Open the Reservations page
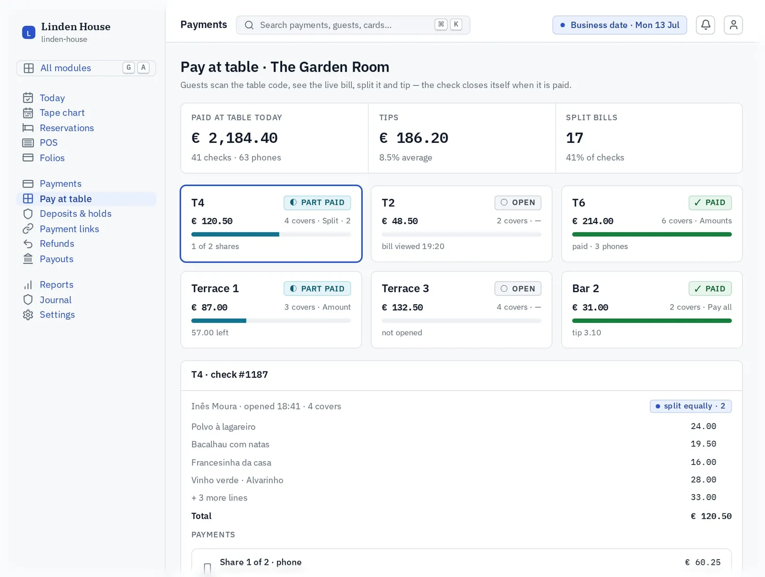 (x=86, y=128)
